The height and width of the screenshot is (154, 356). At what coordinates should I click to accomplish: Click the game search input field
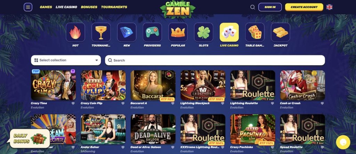pyautogui.click(x=215, y=60)
